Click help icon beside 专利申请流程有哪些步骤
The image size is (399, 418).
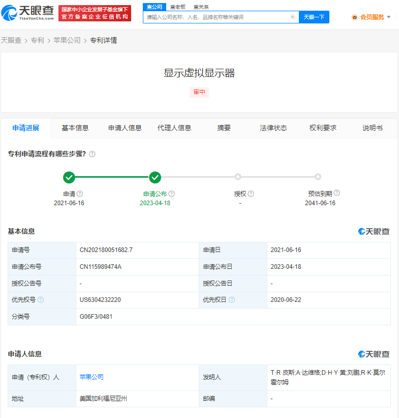[92, 154]
